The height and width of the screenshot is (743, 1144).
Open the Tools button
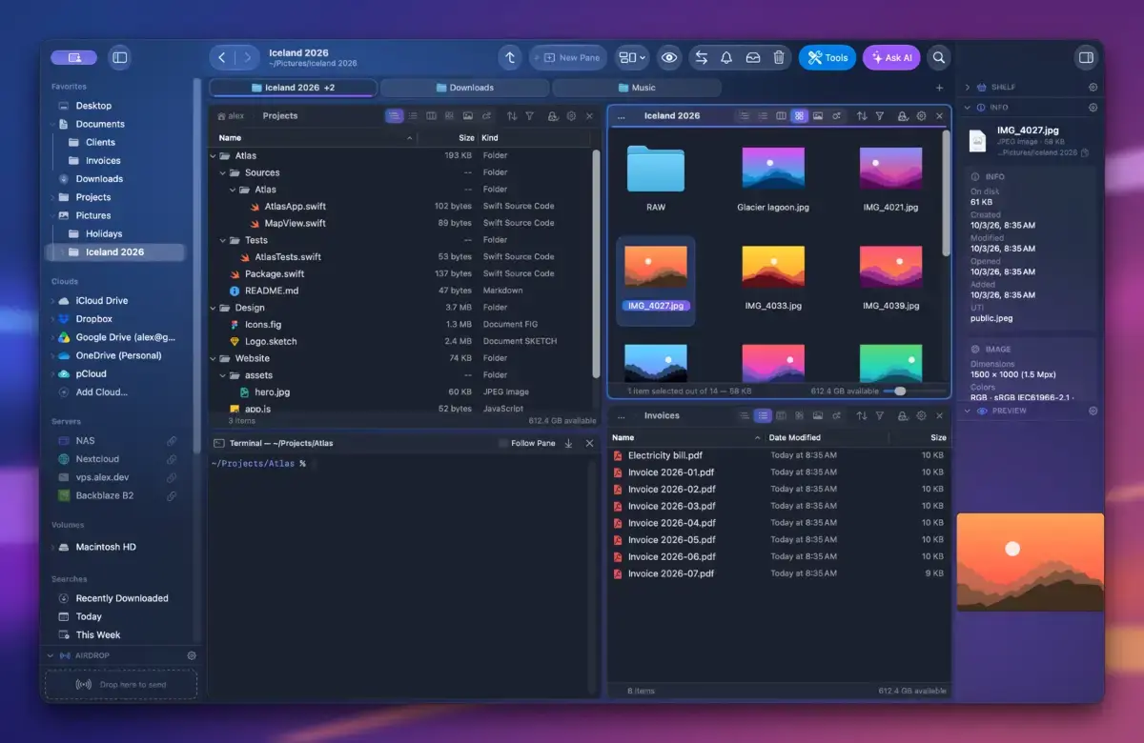[827, 57]
